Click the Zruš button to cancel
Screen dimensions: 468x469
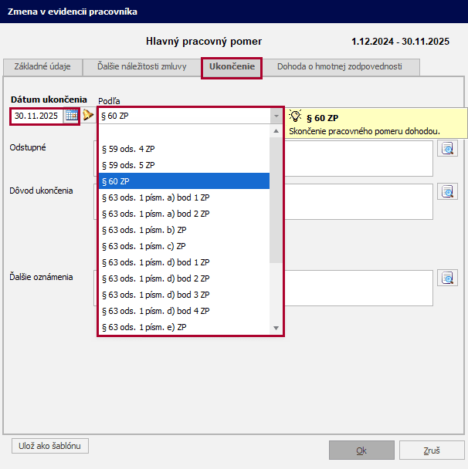(432, 450)
